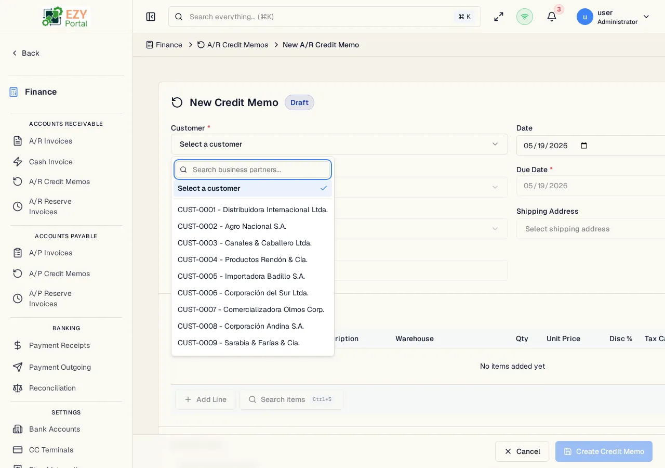Image resolution: width=665 pixels, height=468 pixels.
Task: Open the user account menu chevron
Action: 646,17
